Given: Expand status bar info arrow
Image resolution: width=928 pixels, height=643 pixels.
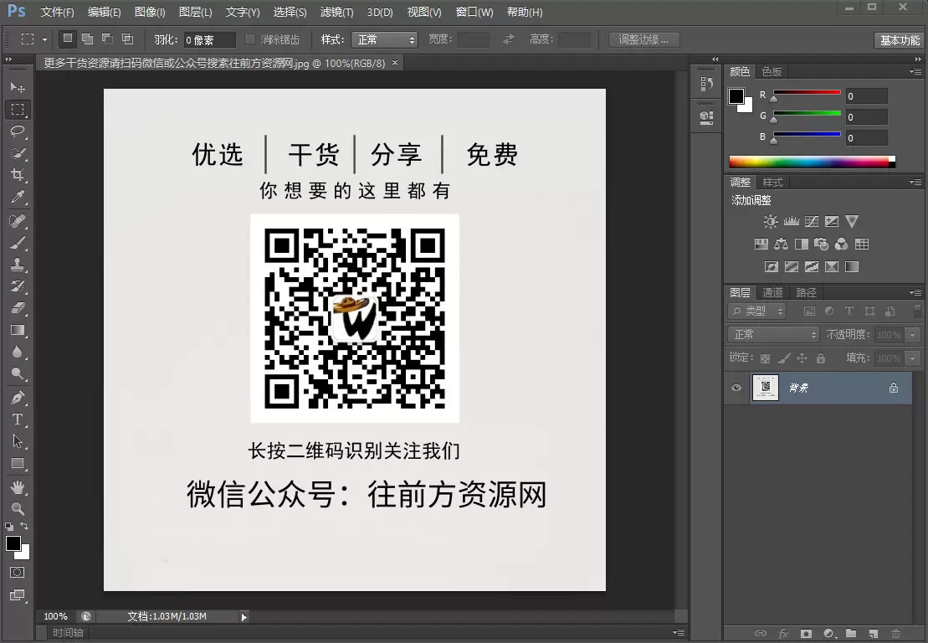Looking at the screenshot, I should click(x=244, y=617).
